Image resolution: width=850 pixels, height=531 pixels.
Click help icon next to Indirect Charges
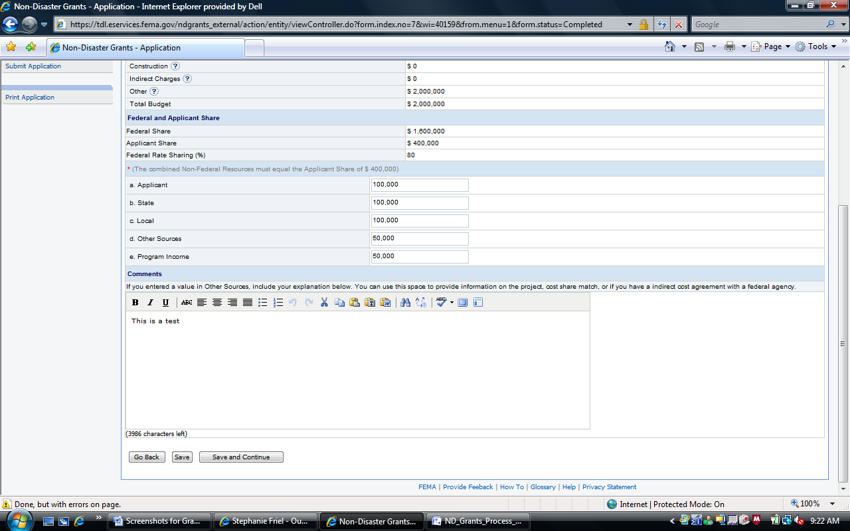coord(187,79)
